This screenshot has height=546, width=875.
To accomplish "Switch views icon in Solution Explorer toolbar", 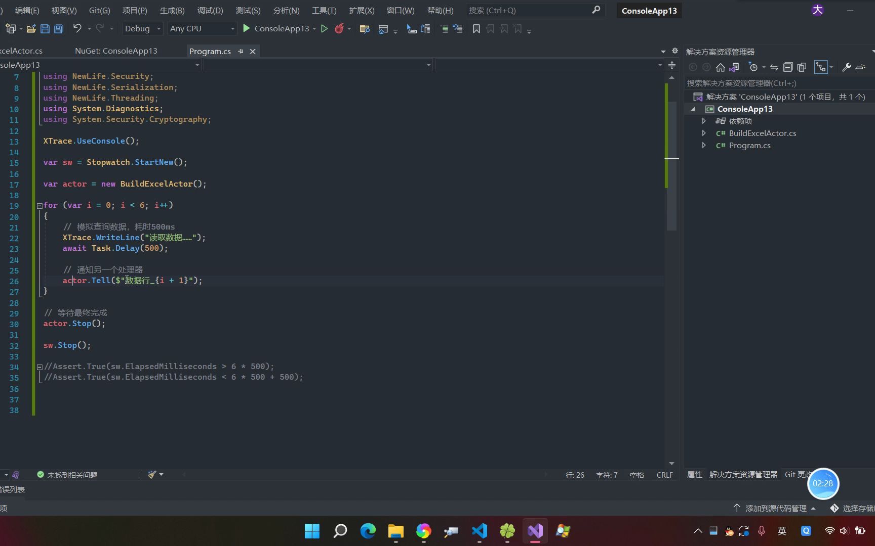I will 734,67.
